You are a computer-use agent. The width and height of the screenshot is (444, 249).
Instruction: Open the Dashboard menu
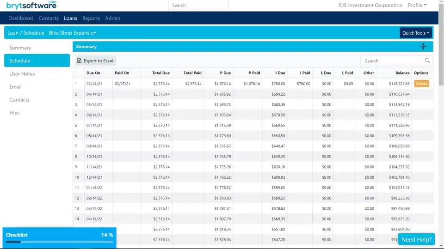tap(21, 18)
